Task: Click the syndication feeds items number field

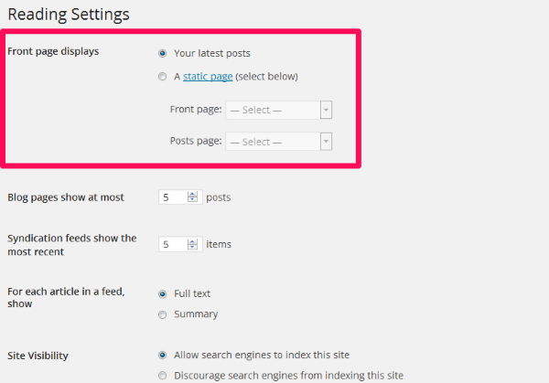Action: pos(172,244)
